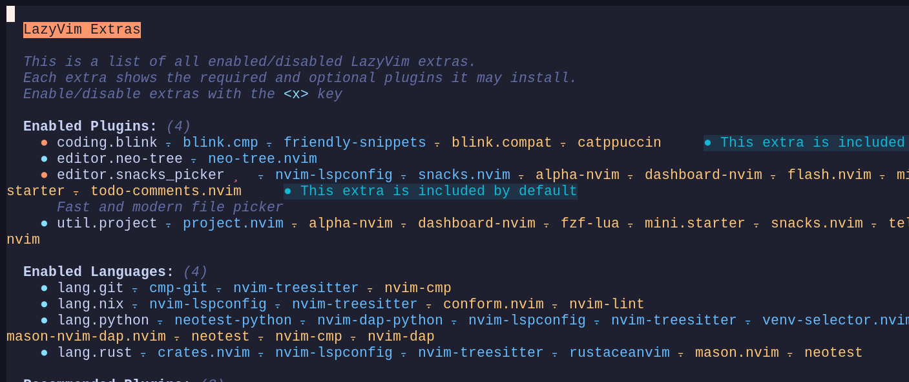The height and width of the screenshot is (382, 909).
Task: Select the Enabled Languages section header
Action: point(98,272)
